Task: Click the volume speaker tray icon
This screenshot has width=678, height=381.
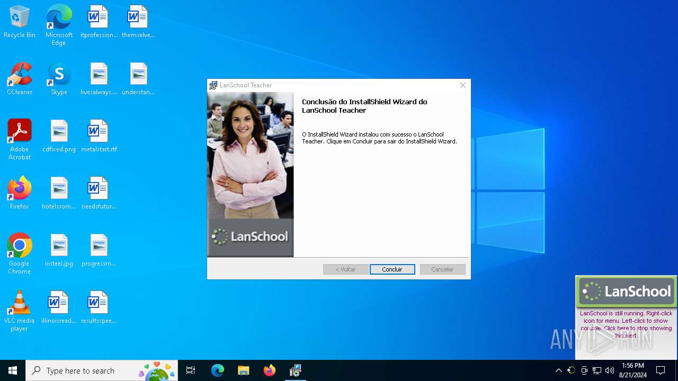Action: pos(610,370)
